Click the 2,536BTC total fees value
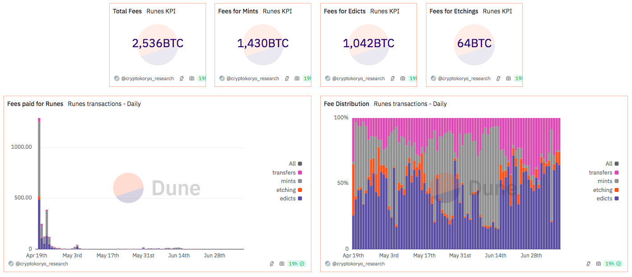The image size is (632, 277). coord(158,43)
